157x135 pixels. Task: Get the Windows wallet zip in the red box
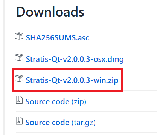(72, 80)
